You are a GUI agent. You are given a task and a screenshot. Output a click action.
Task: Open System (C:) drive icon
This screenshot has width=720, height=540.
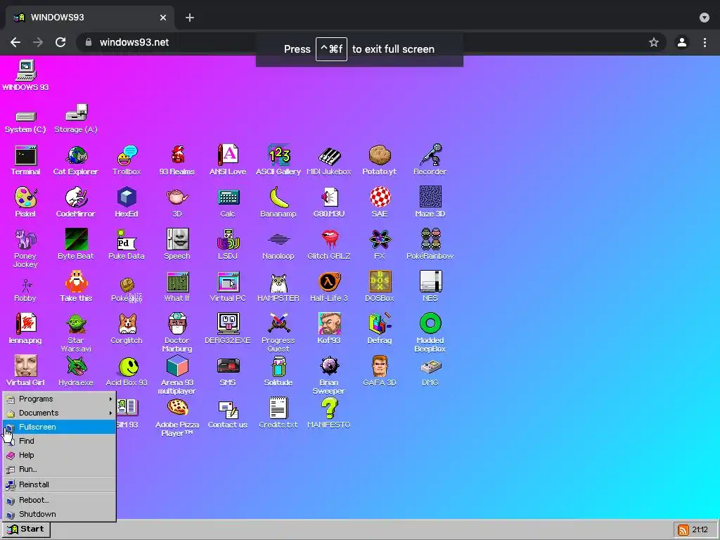[26, 122]
